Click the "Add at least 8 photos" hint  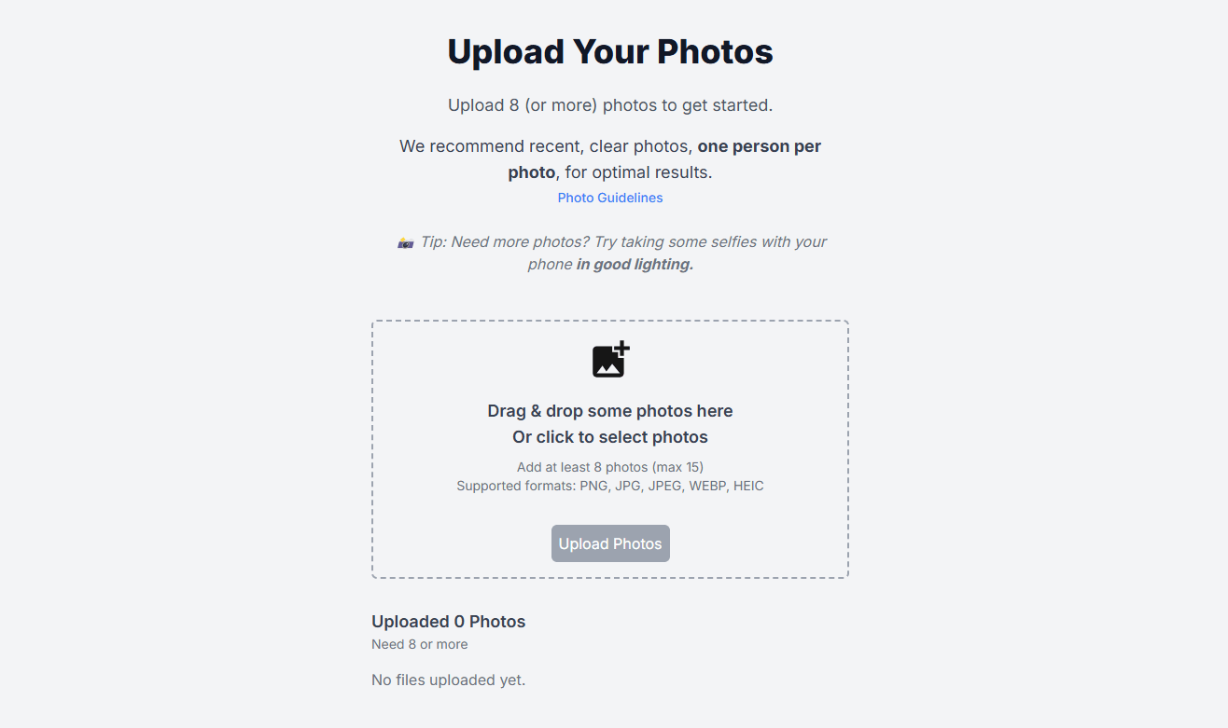(610, 467)
